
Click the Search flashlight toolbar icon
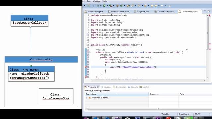pos(132,6)
